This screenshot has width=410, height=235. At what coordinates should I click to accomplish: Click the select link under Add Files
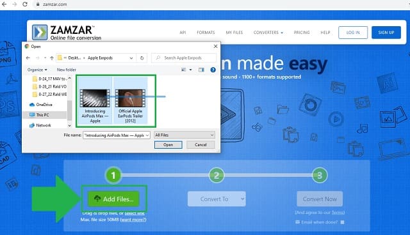tap(135, 213)
